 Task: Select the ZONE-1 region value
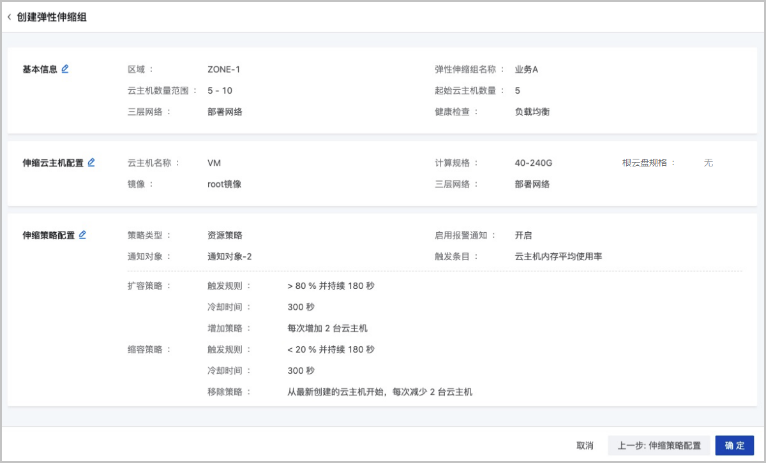pos(223,70)
